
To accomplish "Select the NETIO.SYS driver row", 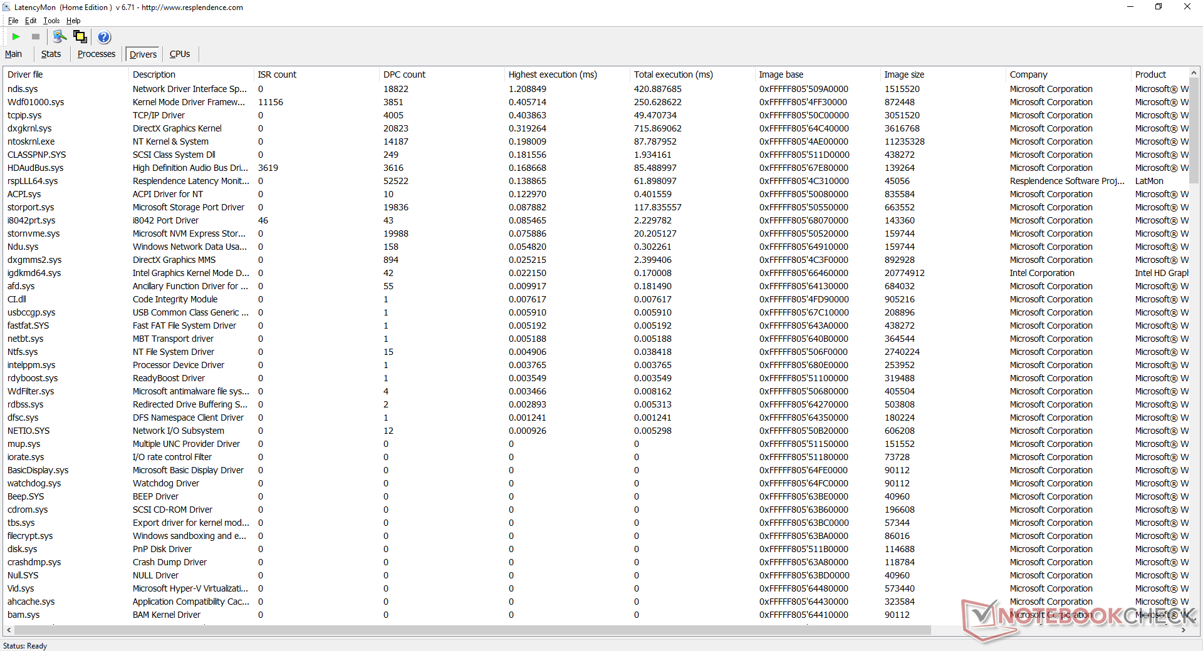I will tap(596, 431).
